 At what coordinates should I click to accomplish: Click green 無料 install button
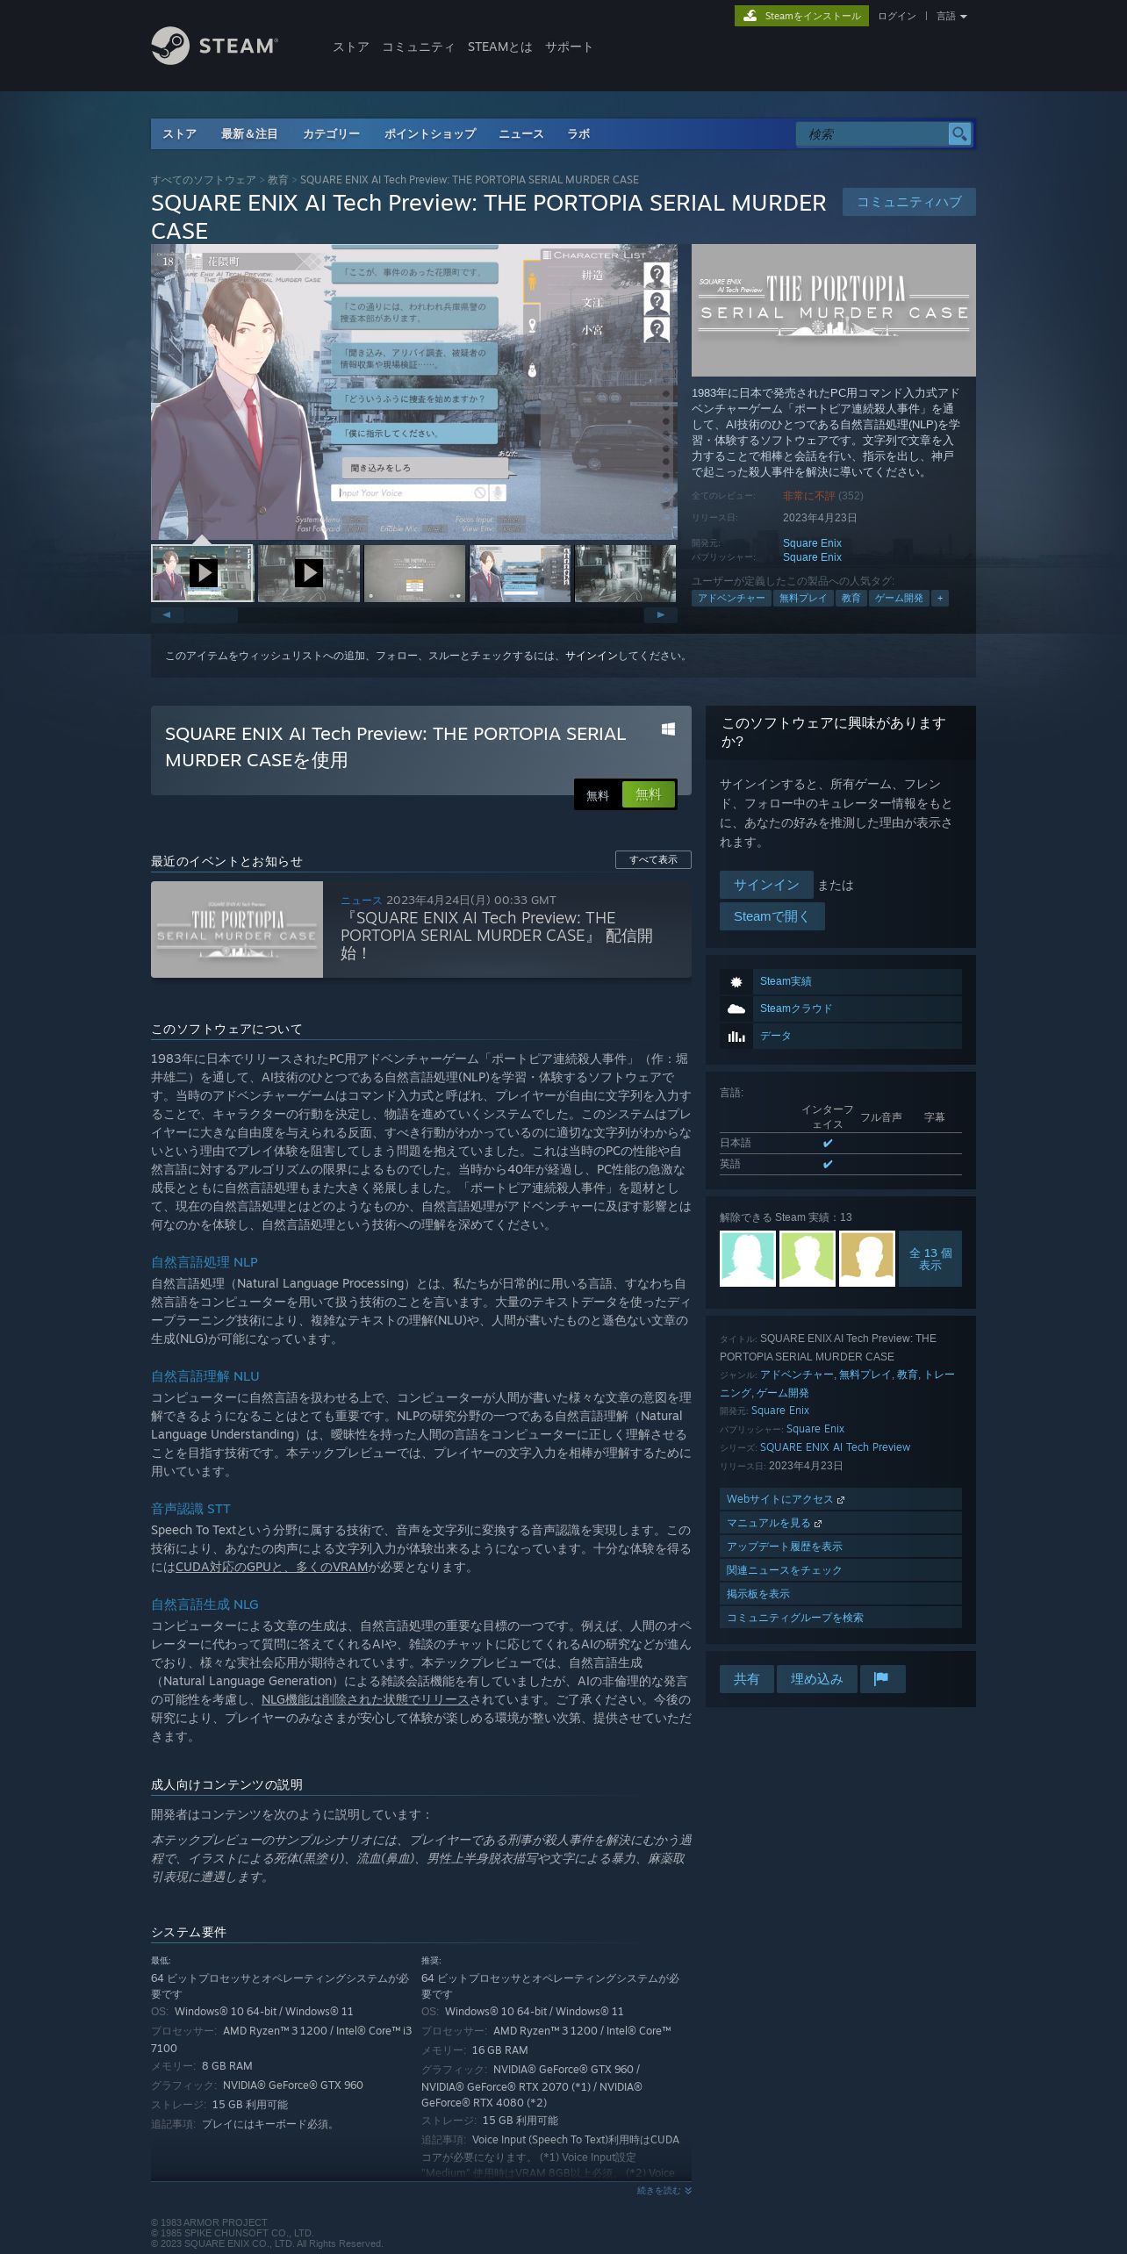[648, 794]
